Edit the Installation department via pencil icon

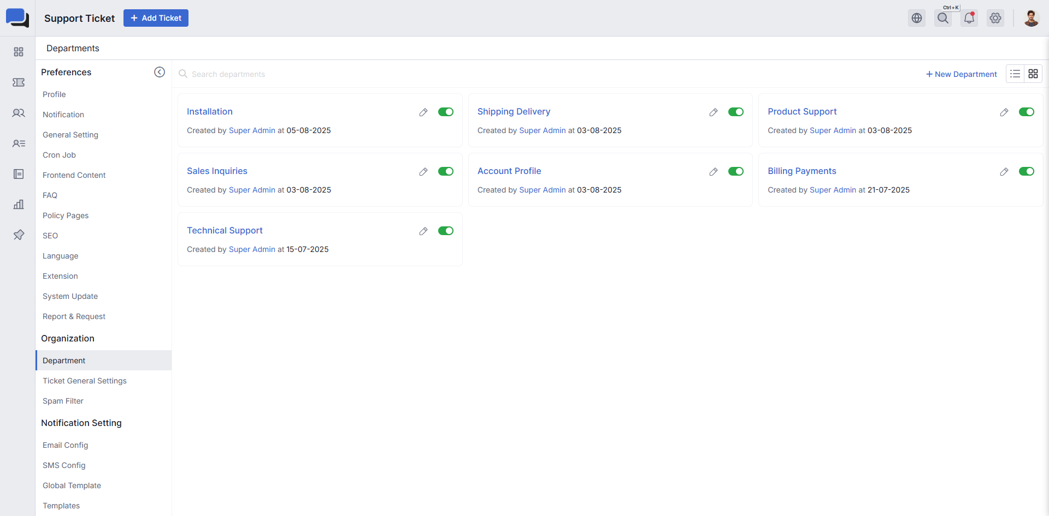click(x=423, y=112)
